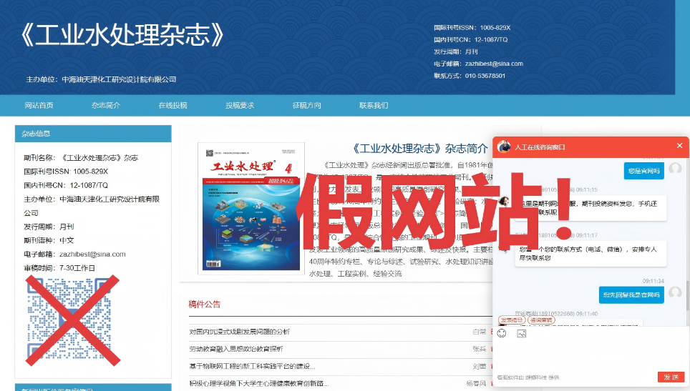Click the user avatar beside 您是官网吗
Image resolution: width=690 pixels, height=391 pixels.
[x=674, y=169]
